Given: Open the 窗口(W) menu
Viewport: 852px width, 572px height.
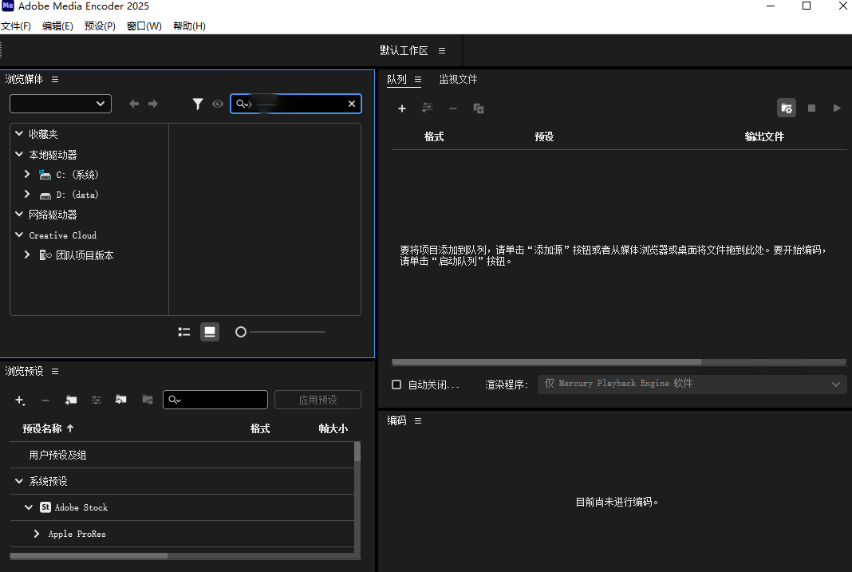Looking at the screenshot, I should click(x=144, y=26).
